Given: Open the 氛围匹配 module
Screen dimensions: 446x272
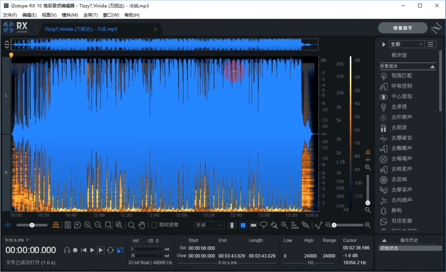Looking at the screenshot, I should [401, 76].
